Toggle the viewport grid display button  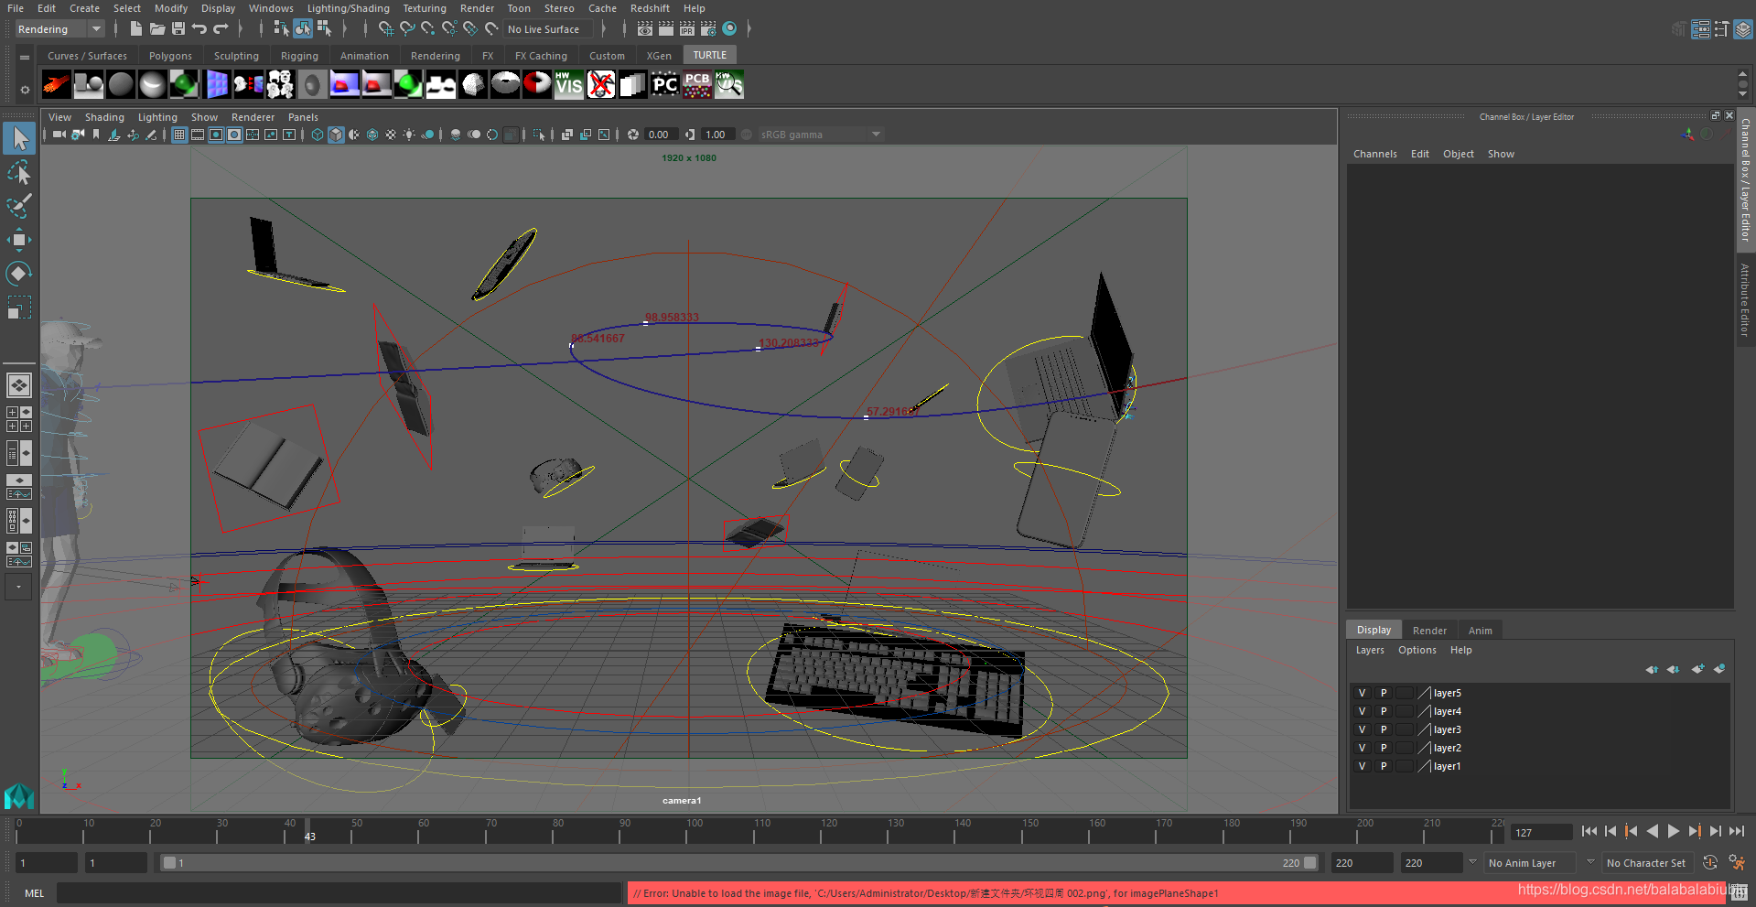coord(179,135)
